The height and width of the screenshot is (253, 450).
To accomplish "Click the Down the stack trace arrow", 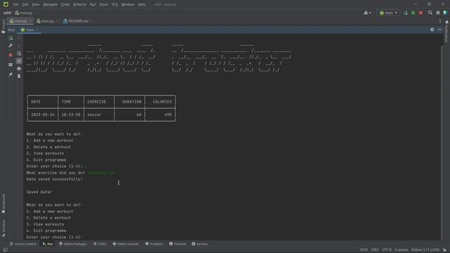I will [19, 46].
